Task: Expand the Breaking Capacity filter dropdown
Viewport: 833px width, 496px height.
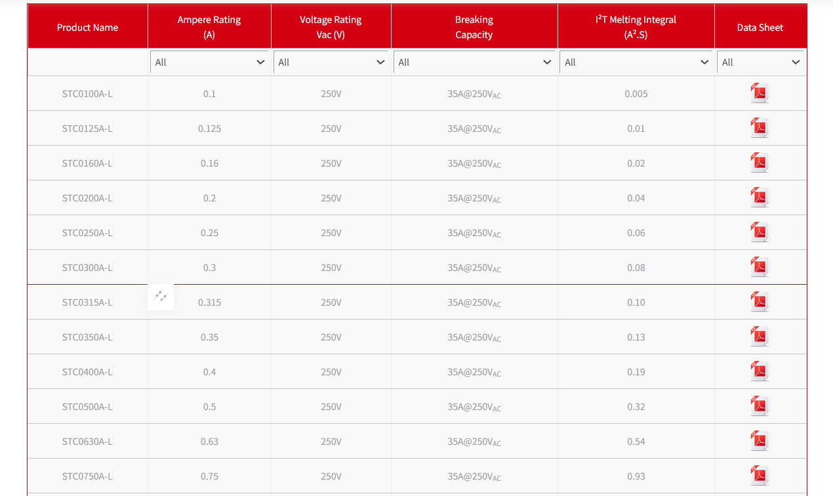Action: 474,62
